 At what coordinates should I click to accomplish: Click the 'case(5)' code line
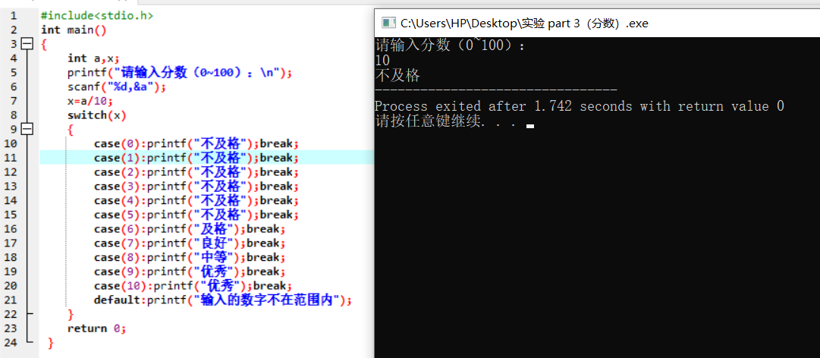click(x=196, y=215)
